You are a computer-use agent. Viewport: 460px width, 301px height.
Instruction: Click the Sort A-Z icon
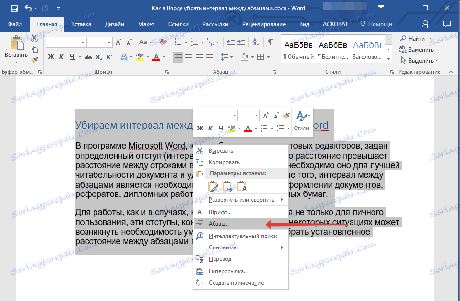click(256, 42)
